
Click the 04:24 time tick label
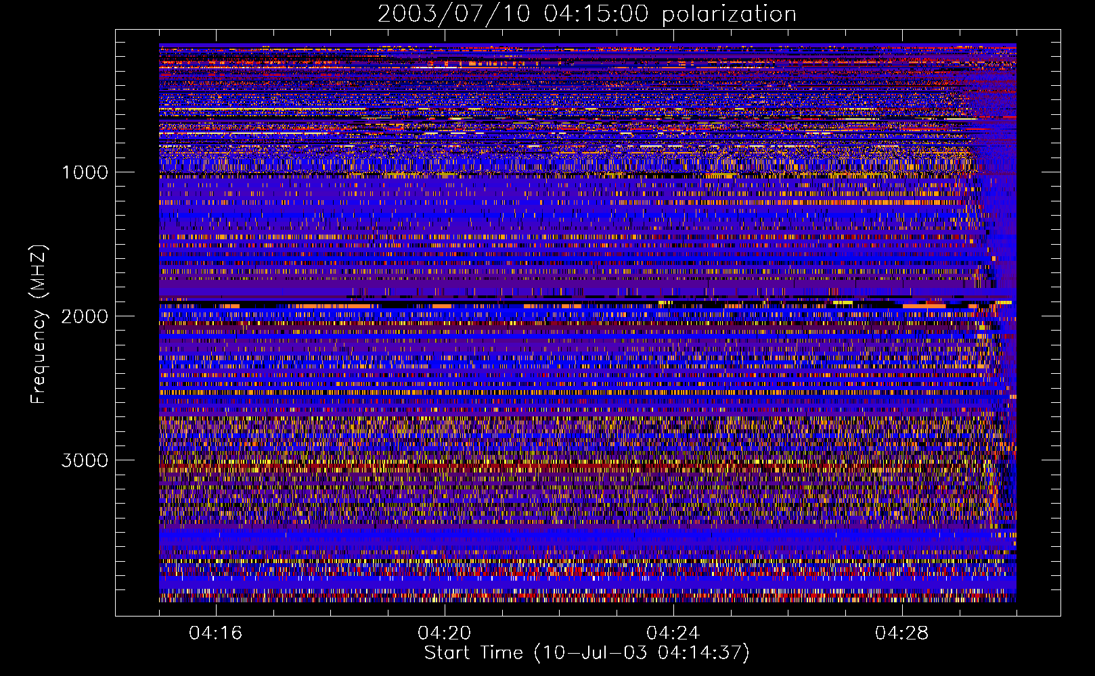coord(673,633)
